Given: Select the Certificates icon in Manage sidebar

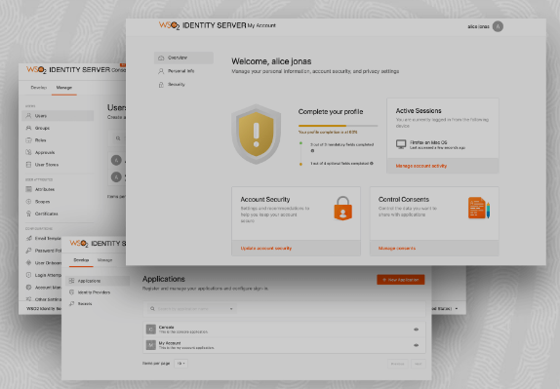Looking at the screenshot, I should (x=29, y=214).
